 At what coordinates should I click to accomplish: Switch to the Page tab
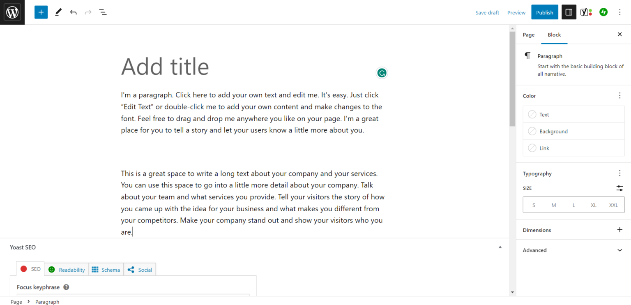528,35
